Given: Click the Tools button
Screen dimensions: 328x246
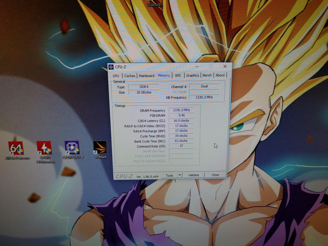Looking at the screenshot, I should (169, 176).
